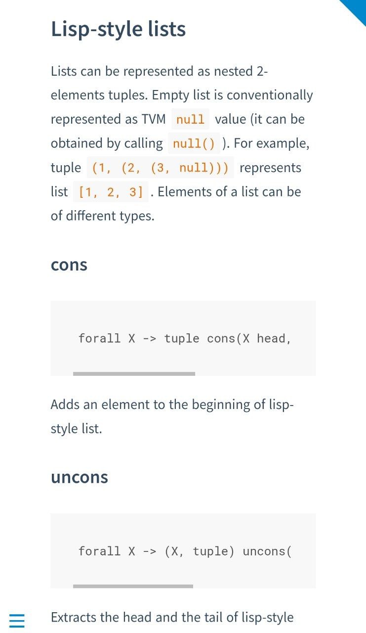Click "Elements of a list can be" text
Image resolution: width=366 pixels, height=633 pixels.
tap(229, 192)
